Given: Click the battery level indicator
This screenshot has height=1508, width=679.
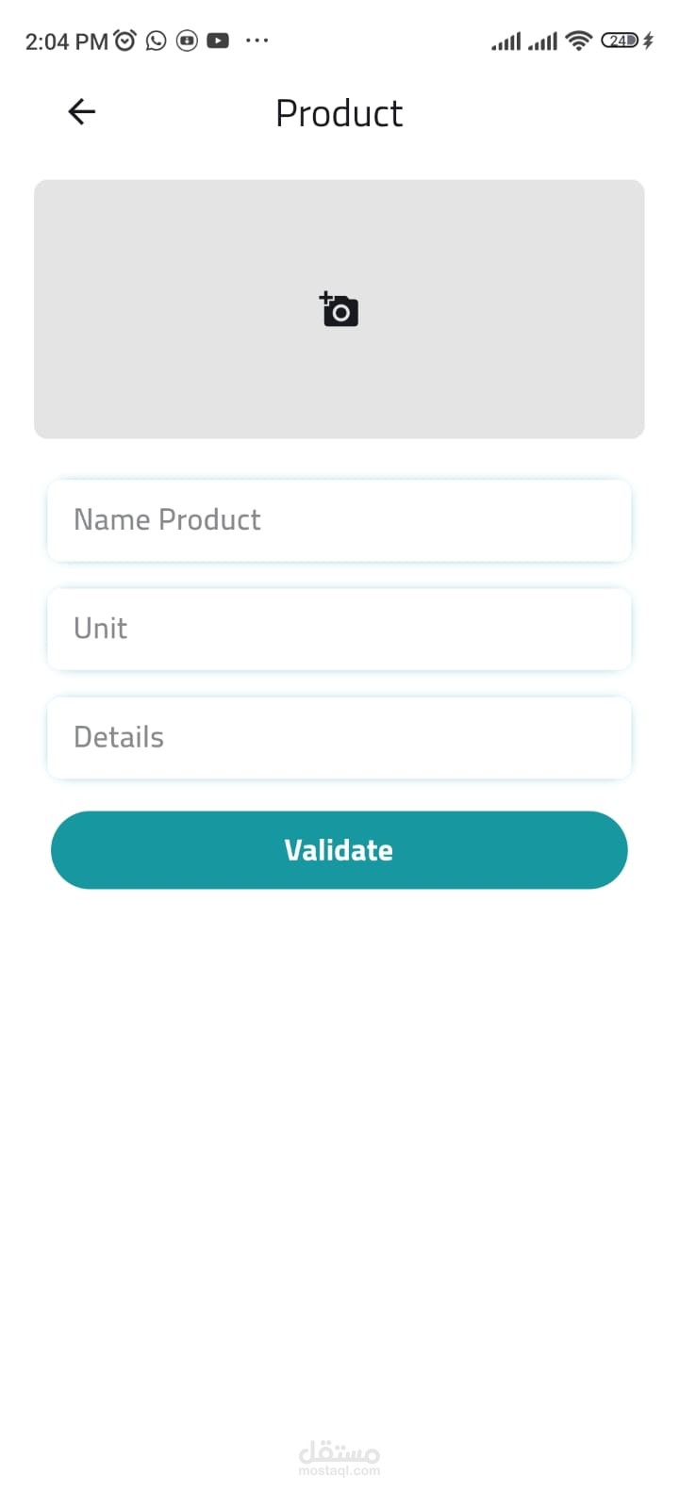Looking at the screenshot, I should pos(620,41).
